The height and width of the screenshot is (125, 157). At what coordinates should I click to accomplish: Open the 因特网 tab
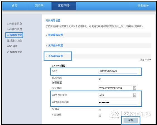point(39,6)
